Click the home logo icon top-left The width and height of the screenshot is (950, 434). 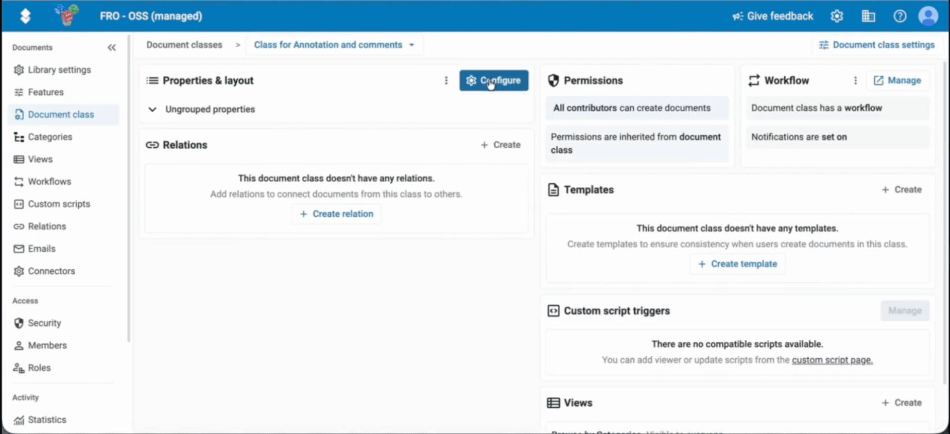click(x=25, y=16)
